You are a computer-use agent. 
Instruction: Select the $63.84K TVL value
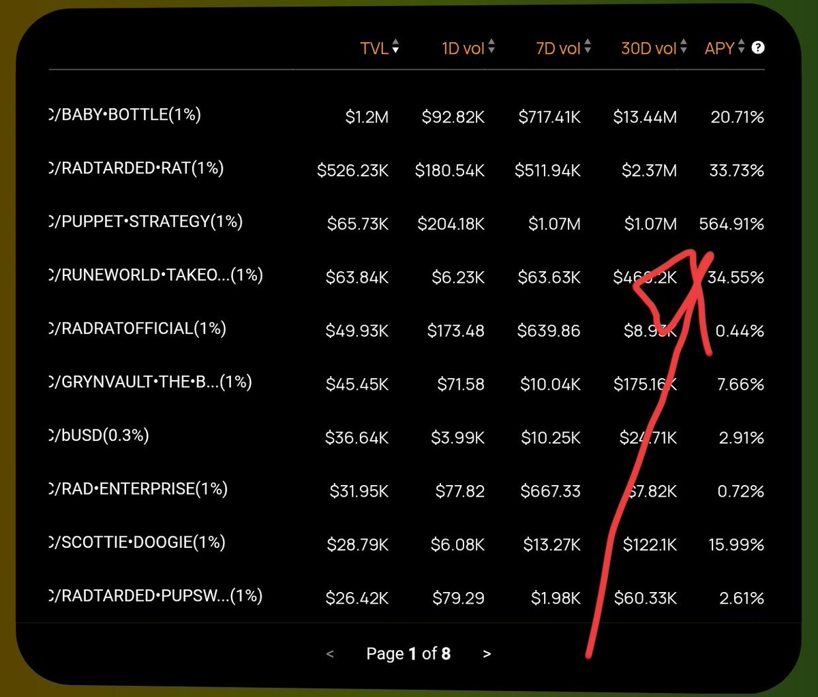click(358, 277)
